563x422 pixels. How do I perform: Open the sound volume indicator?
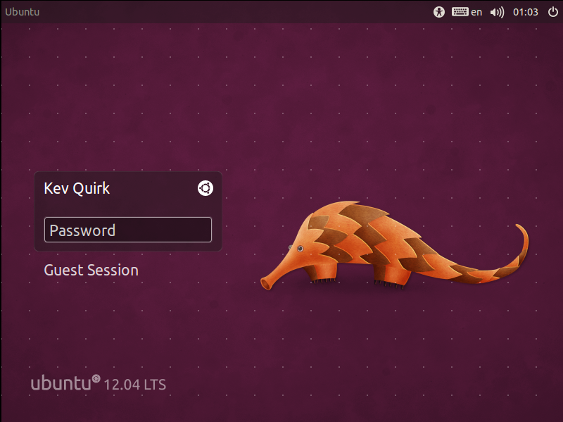[x=497, y=12]
